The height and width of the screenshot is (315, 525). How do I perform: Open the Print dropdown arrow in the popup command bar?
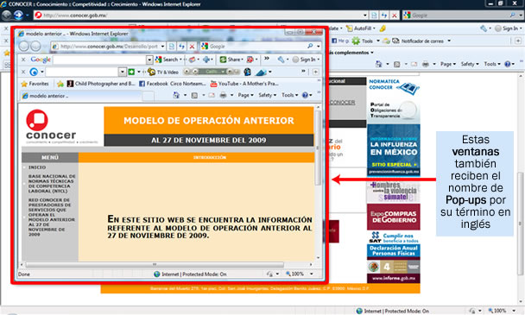tap(231, 96)
